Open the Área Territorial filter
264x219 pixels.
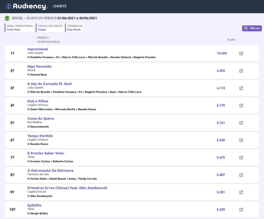(x=20, y=28)
